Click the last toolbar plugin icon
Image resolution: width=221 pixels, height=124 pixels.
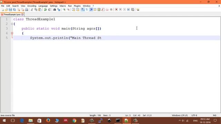[138, 10]
